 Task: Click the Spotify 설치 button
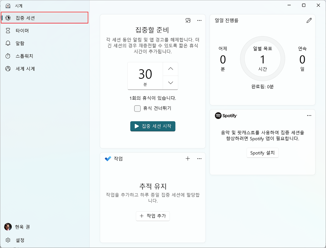pyautogui.click(x=263, y=153)
